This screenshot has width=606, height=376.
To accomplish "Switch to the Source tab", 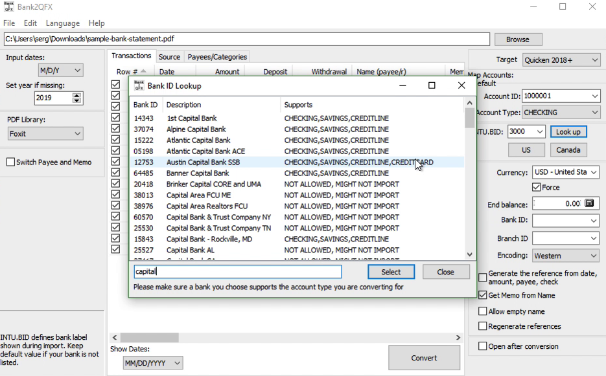I will pyautogui.click(x=169, y=57).
